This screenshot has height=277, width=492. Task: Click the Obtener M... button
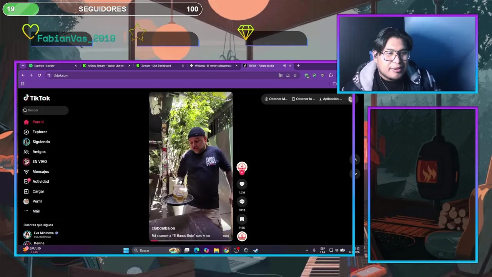click(x=276, y=99)
